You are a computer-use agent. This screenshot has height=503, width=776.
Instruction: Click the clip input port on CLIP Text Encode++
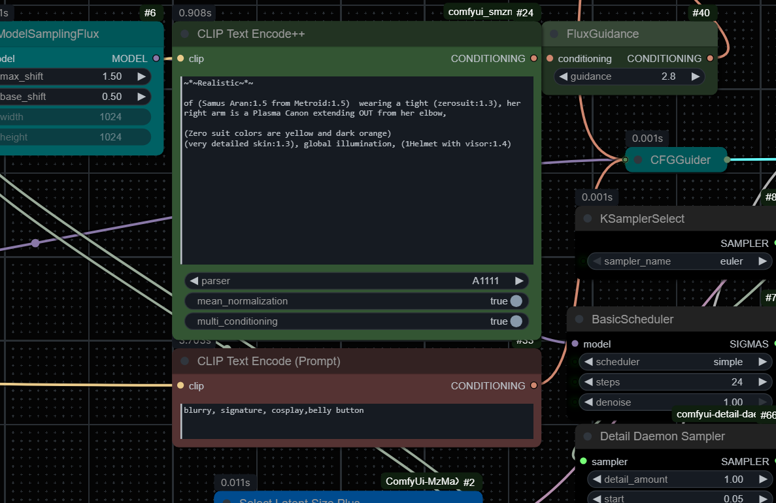180,58
